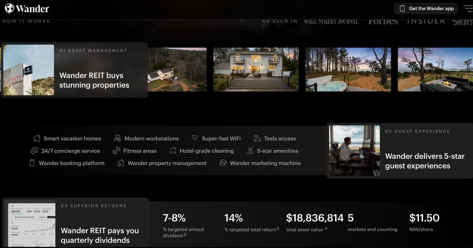Open the white house deck photo

(256, 69)
